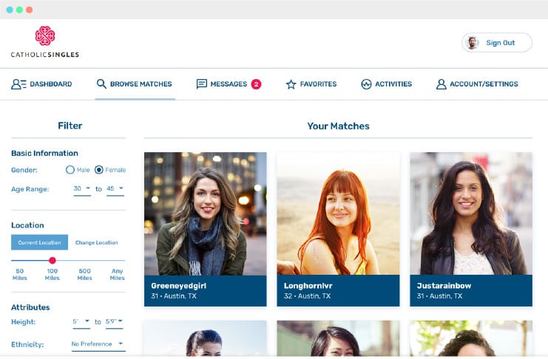548x359 pixels.
Task: Select the Male gender radio button
Action: pyautogui.click(x=70, y=170)
